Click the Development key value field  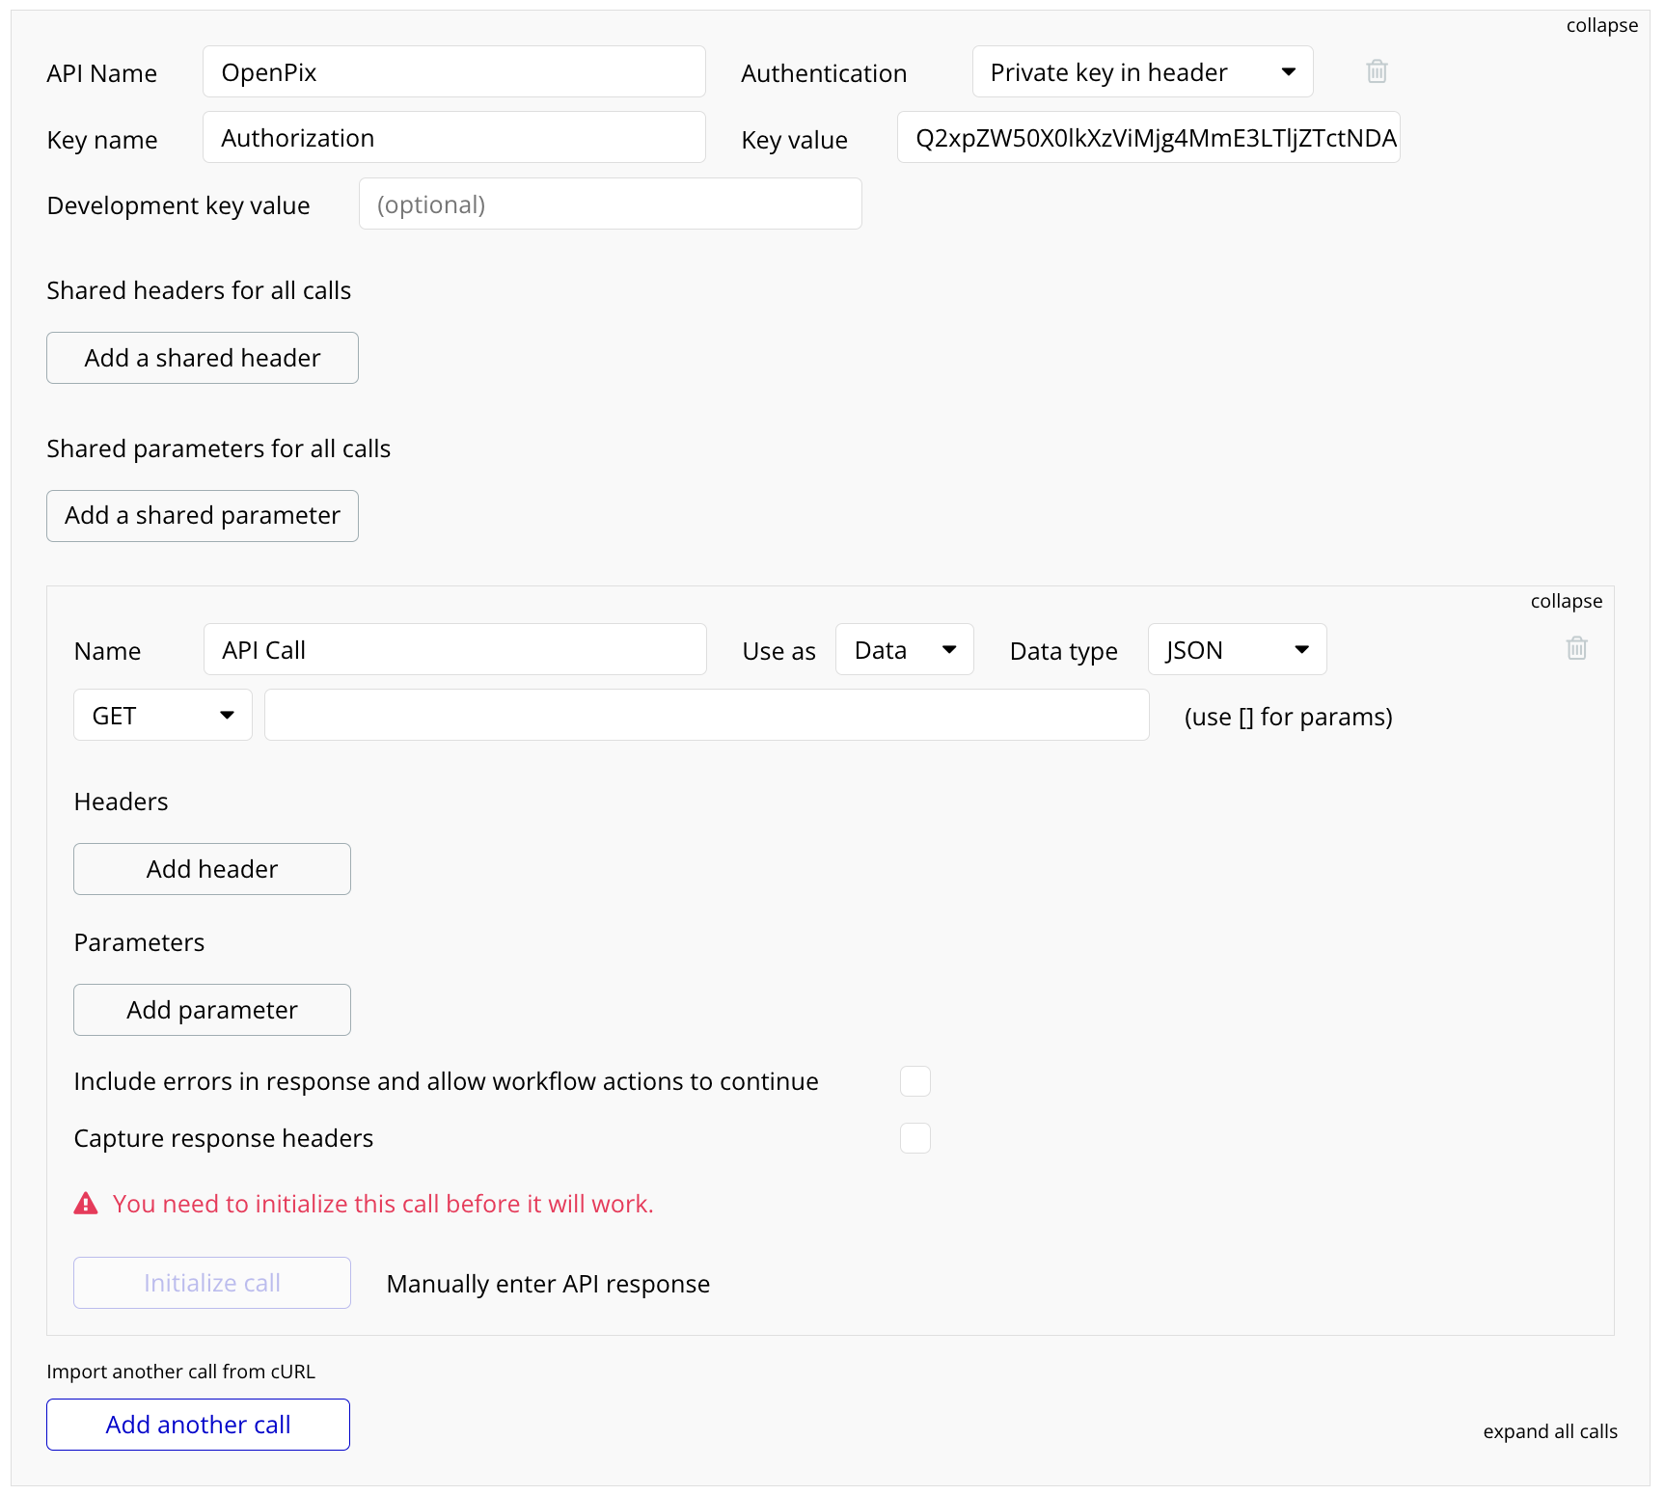pyautogui.click(x=610, y=204)
